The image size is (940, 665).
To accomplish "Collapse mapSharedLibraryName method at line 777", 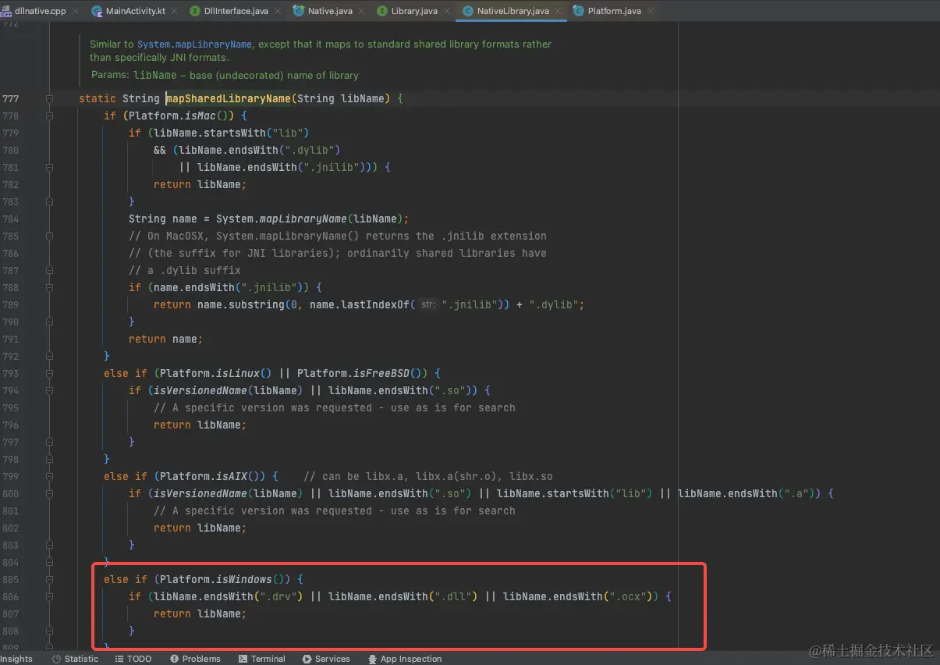I will coord(49,99).
